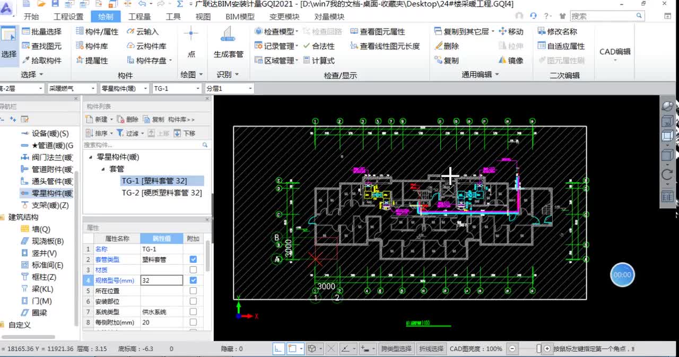Click the 新建 new component button
This screenshot has width=679, height=357.
[x=99, y=120]
